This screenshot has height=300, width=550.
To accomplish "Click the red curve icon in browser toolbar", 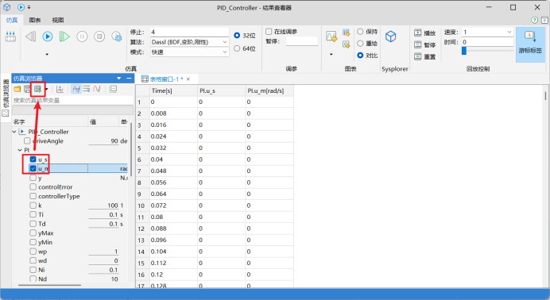I will (97, 89).
